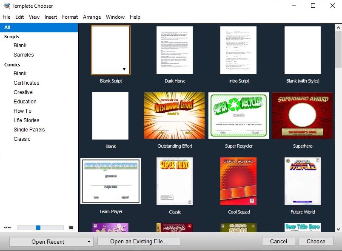Select Blank under Scripts in the sidebar
The image size is (342, 251).
20,46
